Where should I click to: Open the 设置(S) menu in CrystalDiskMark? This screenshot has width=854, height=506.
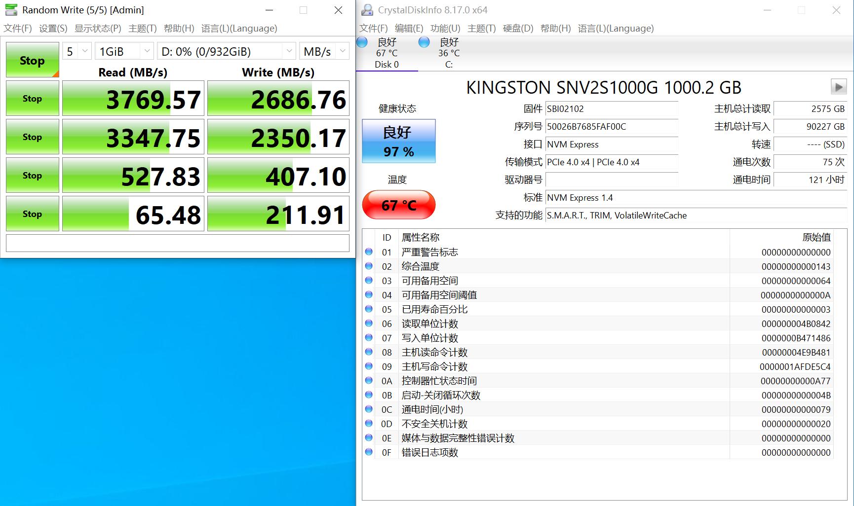point(52,28)
